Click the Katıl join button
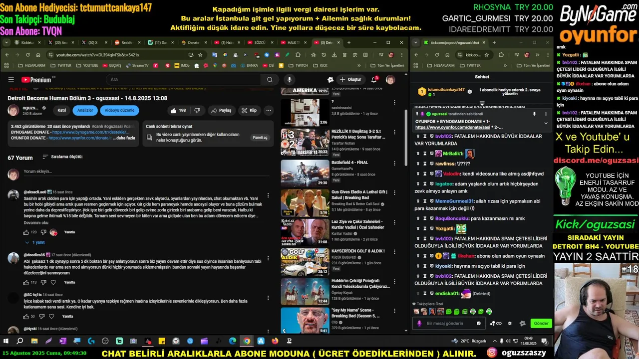Viewport: 639px width, 359px height. tap(61, 110)
